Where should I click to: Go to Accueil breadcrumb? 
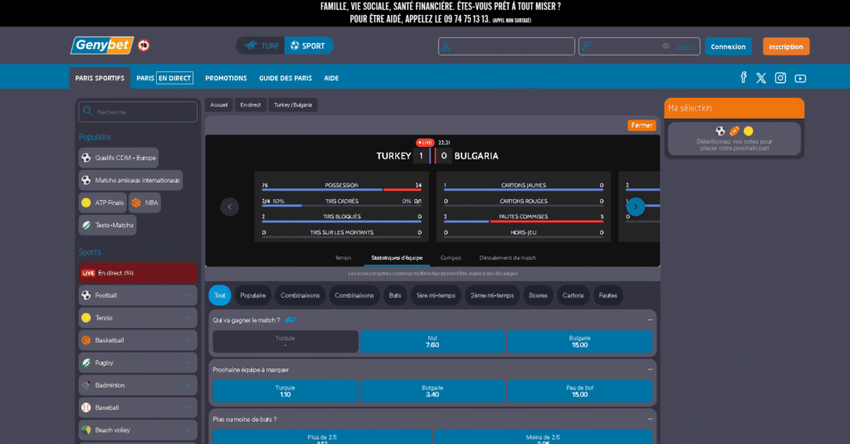pyautogui.click(x=219, y=105)
